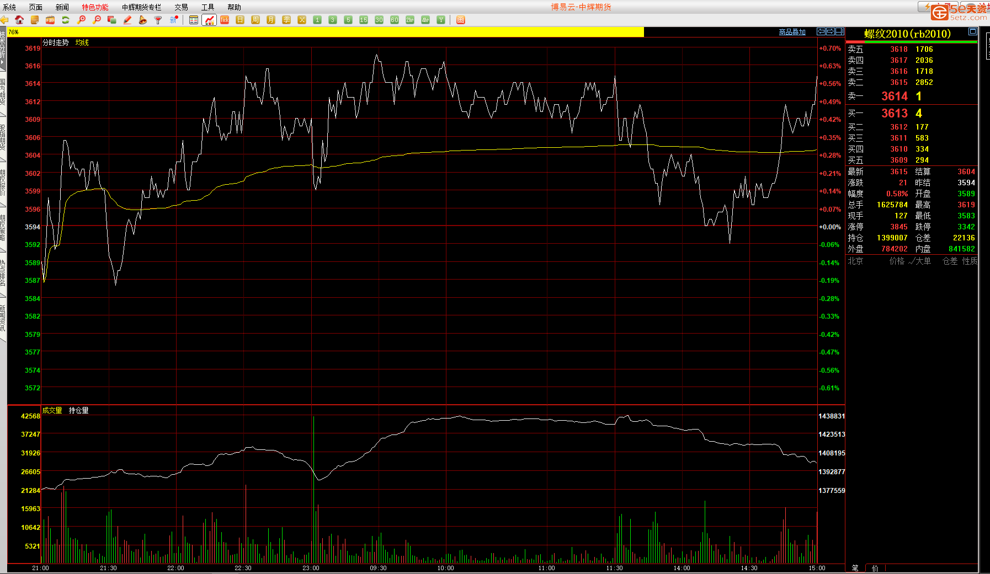Screen dimensions: 990x574
Task: Click the 商品叠加 overlay link
Action: click(792, 32)
